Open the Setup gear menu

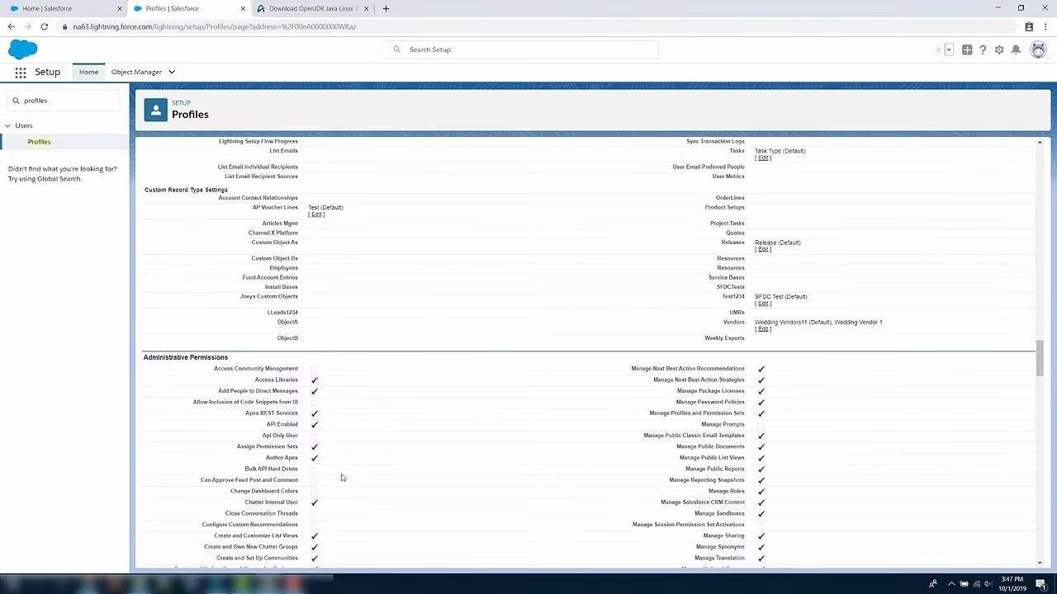(x=999, y=49)
